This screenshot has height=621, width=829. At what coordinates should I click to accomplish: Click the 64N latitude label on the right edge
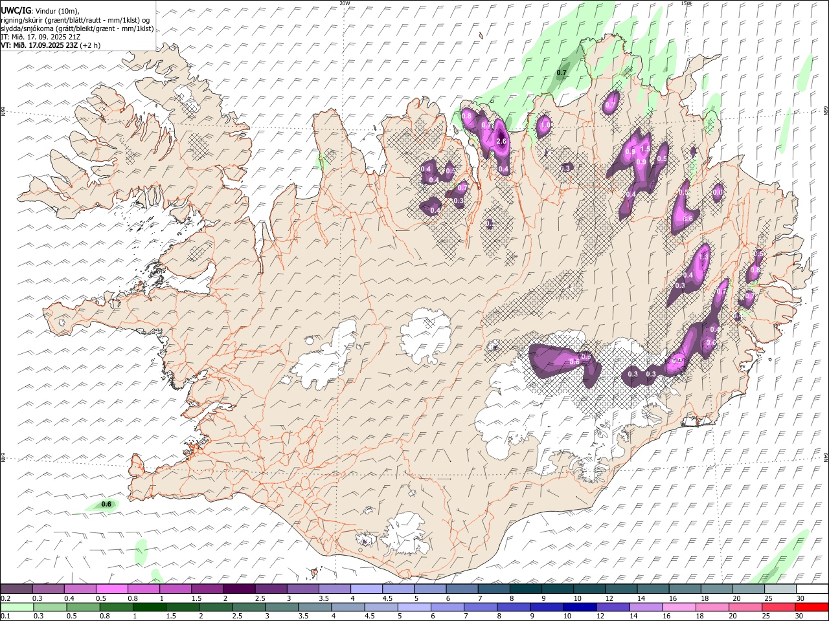click(x=826, y=457)
